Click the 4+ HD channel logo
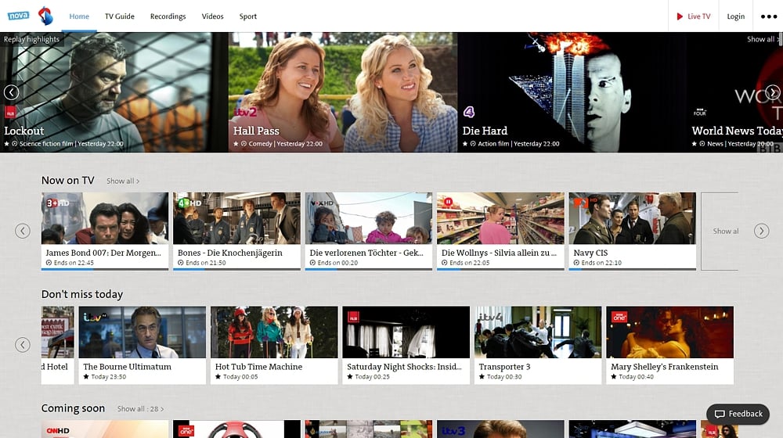The image size is (783, 438). click(189, 203)
